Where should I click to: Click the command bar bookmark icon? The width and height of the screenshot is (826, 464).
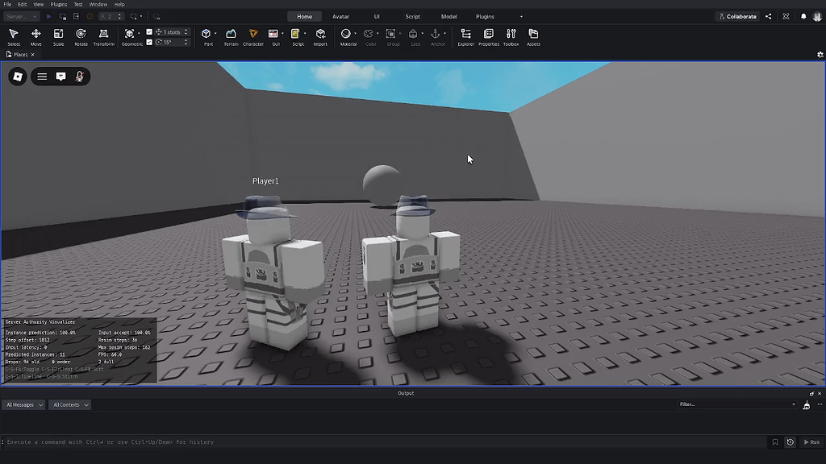pos(775,442)
